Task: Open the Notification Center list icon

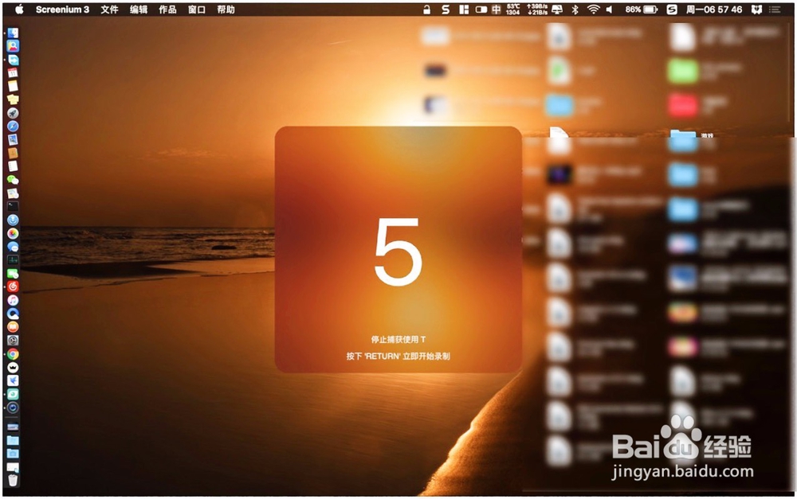Action: click(x=775, y=9)
